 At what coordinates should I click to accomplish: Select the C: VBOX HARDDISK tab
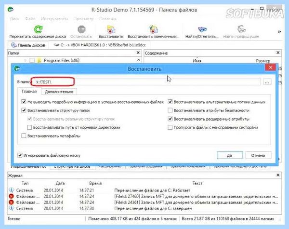[x=100, y=45]
